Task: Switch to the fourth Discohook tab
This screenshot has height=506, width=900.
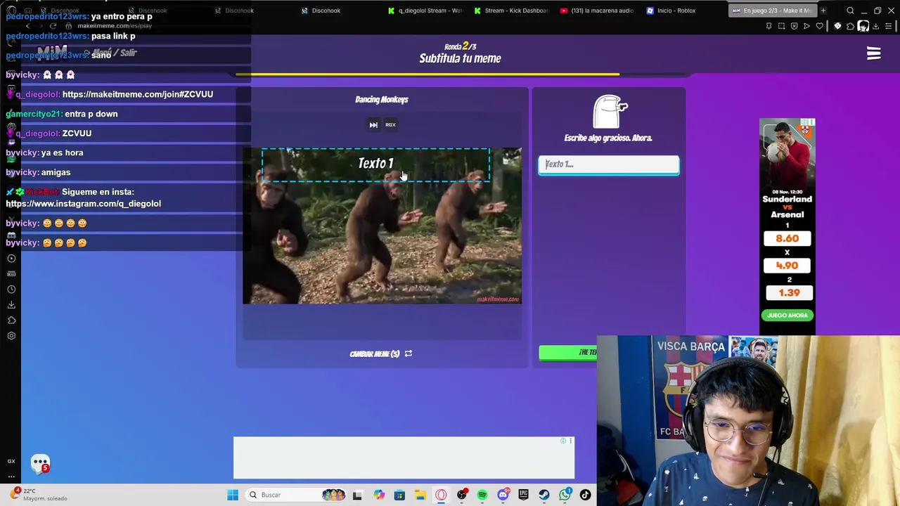Action: (321, 11)
